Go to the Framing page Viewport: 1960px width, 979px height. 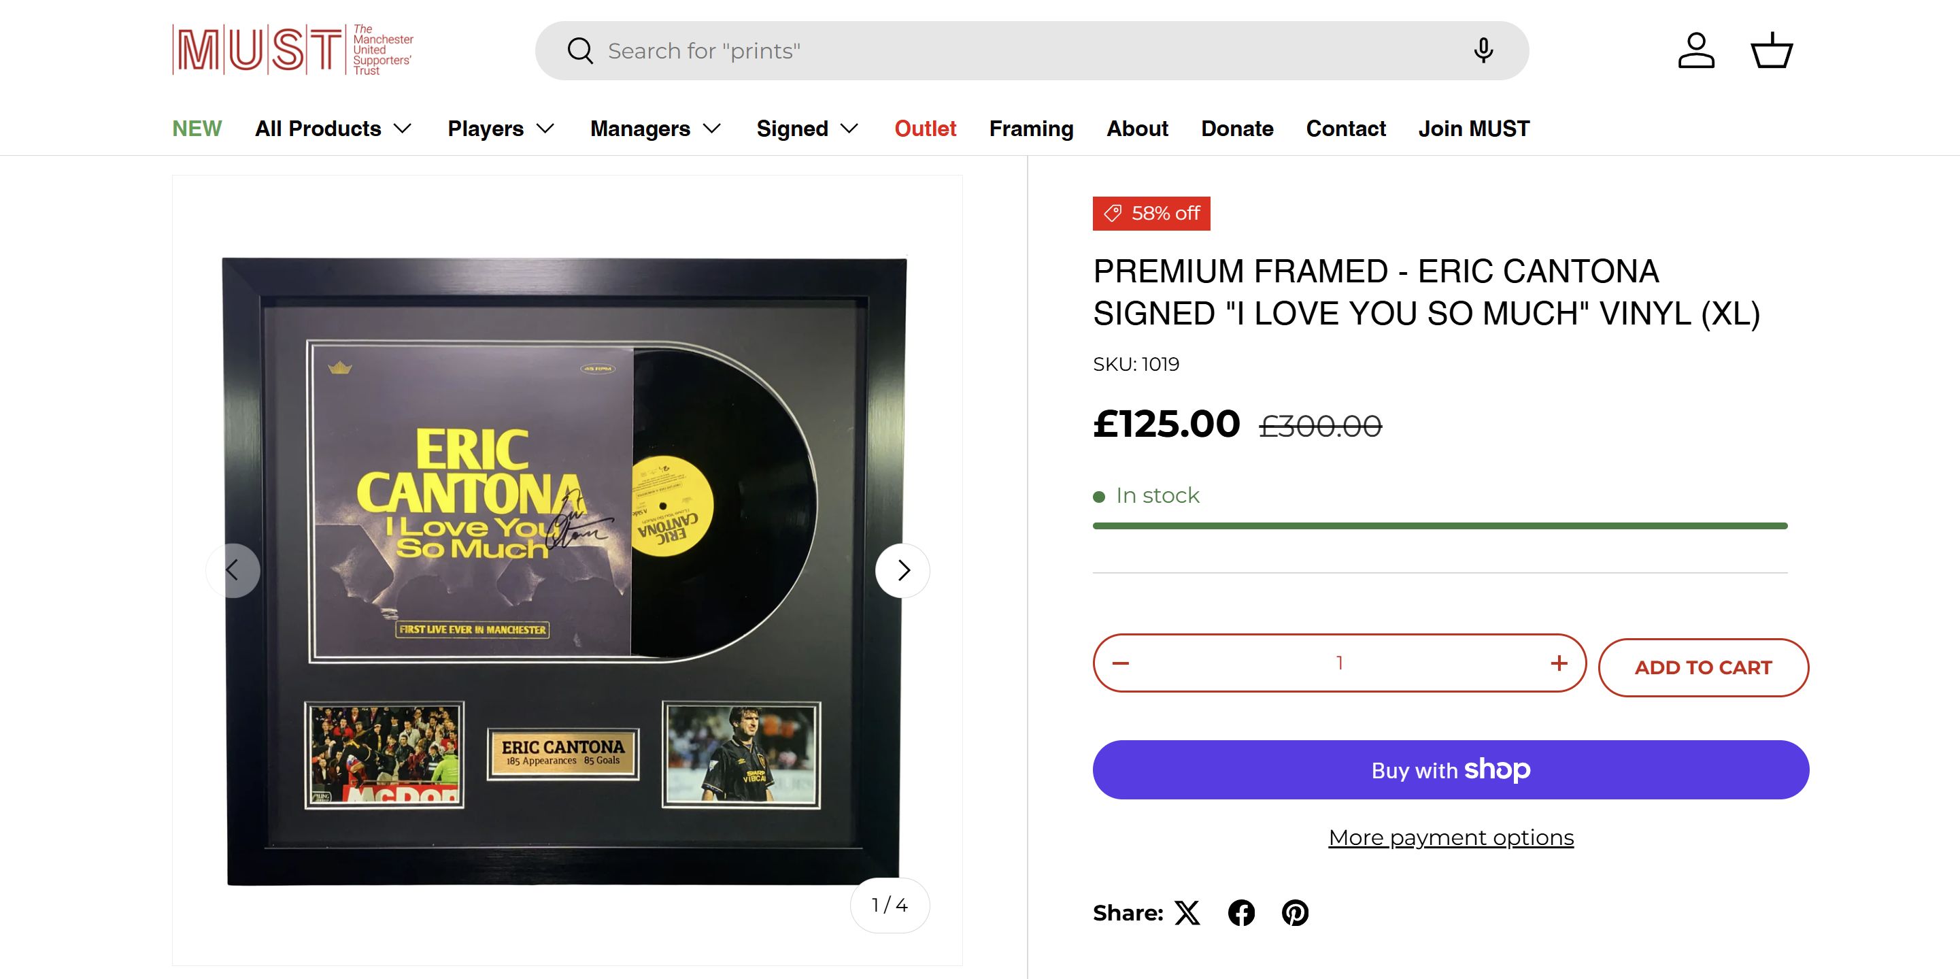pos(1031,129)
